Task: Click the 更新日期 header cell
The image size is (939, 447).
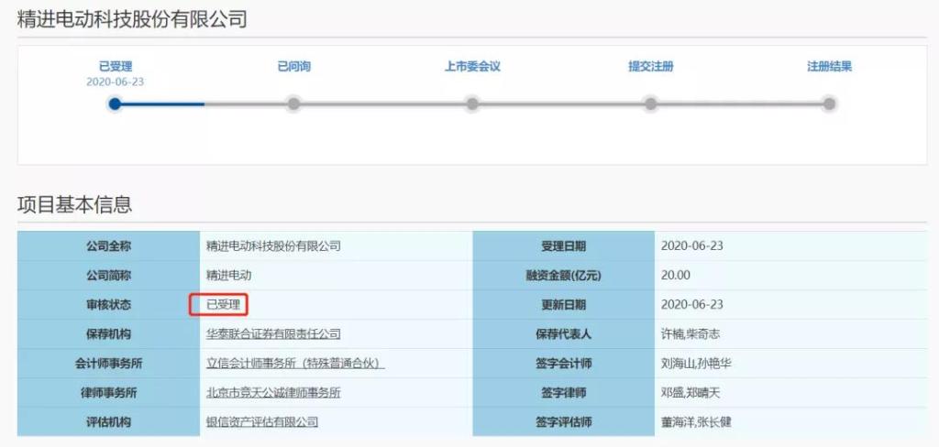Action: click(x=564, y=305)
